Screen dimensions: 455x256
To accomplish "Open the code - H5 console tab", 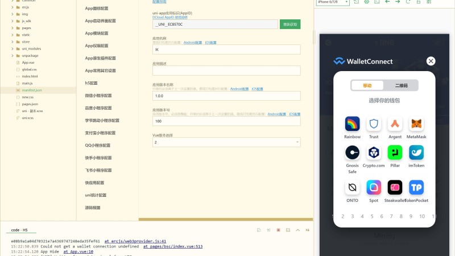I will 19,230.
